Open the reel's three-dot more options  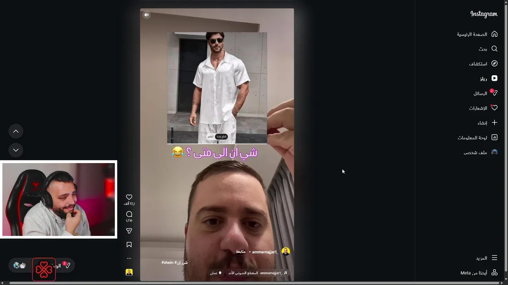point(129,258)
